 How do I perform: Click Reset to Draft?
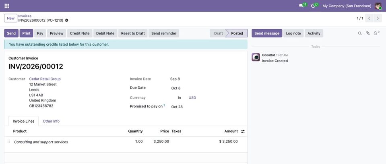133,33
